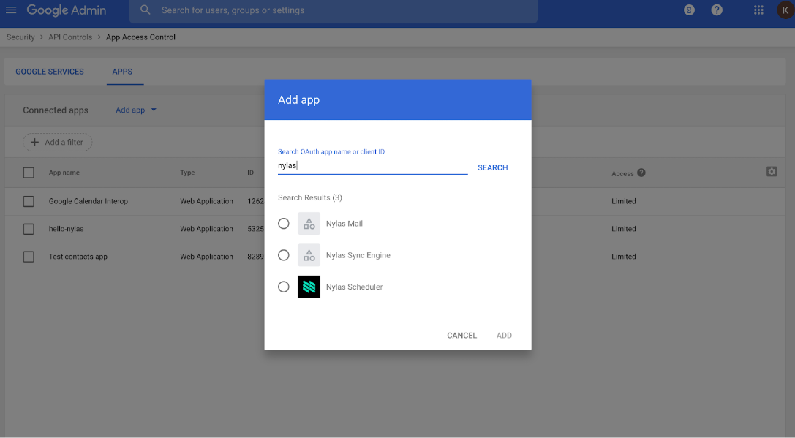Open the hello-nylas app name
Screen dimensions: 795x438
point(66,229)
